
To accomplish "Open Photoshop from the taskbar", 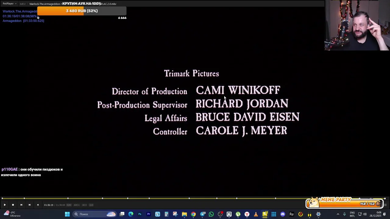I will 140,214.
